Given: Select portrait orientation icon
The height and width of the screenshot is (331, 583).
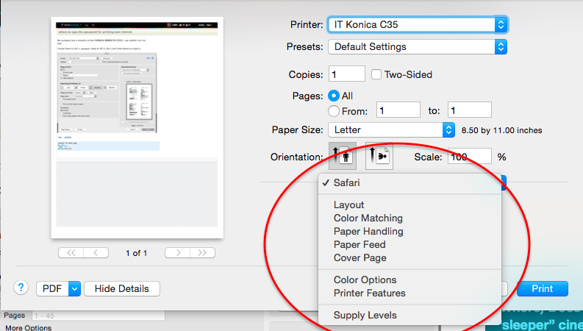Looking at the screenshot, I should tap(343, 157).
